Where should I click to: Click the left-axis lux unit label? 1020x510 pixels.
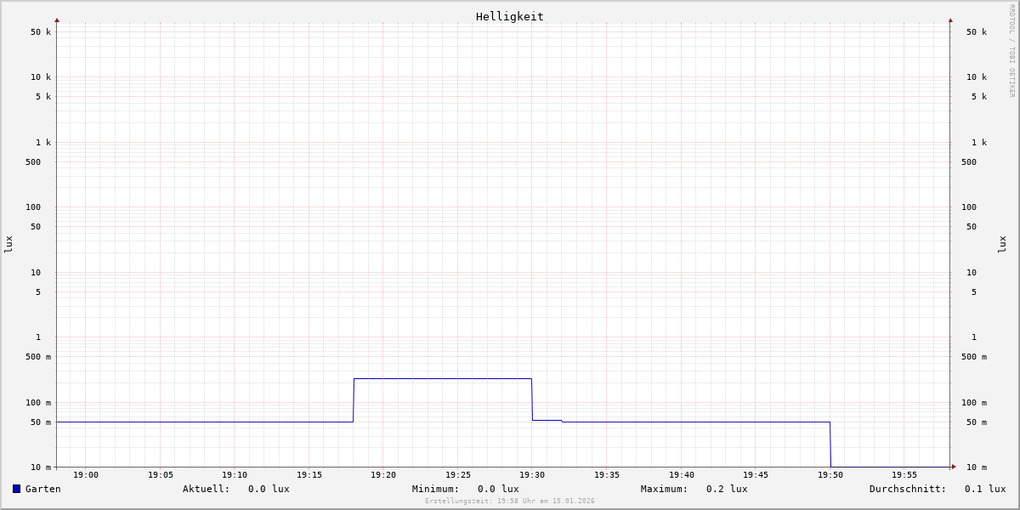(x=8, y=244)
